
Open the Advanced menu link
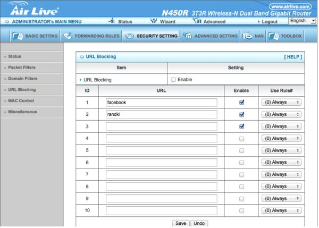pos(214,22)
